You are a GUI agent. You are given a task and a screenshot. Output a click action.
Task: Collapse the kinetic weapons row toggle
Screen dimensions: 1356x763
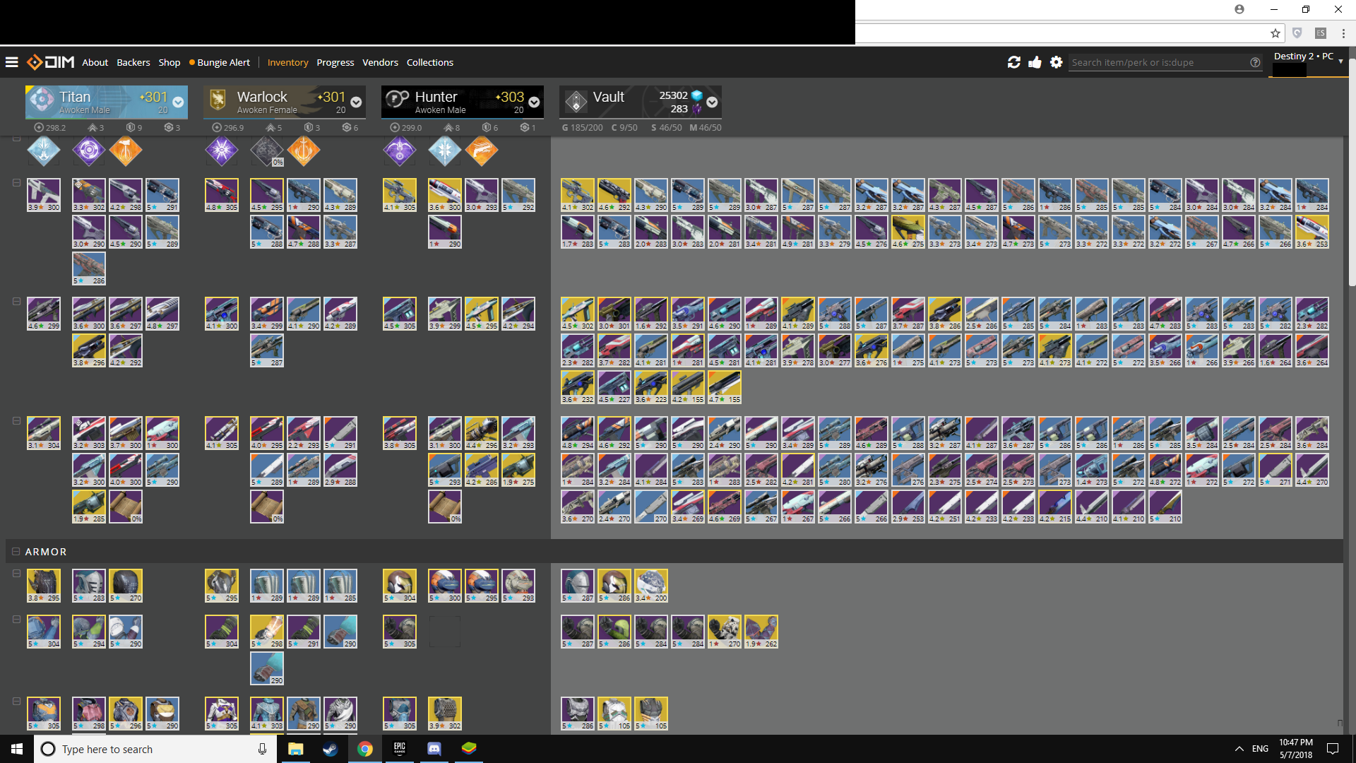pyautogui.click(x=16, y=182)
